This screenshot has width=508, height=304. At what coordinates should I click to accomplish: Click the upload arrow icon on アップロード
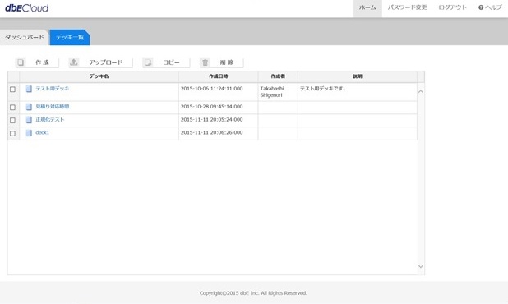(x=74, y=62)
